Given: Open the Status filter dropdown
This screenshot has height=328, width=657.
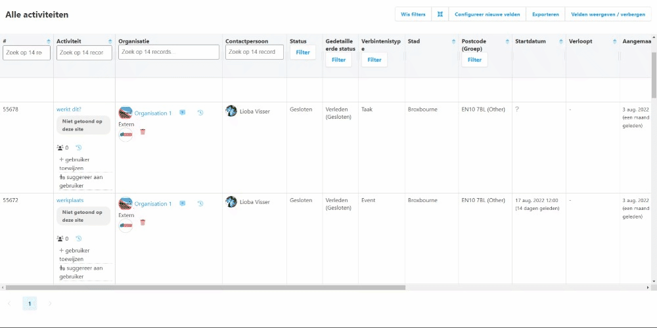Looking at the screenshot, I should pos(303,52).
